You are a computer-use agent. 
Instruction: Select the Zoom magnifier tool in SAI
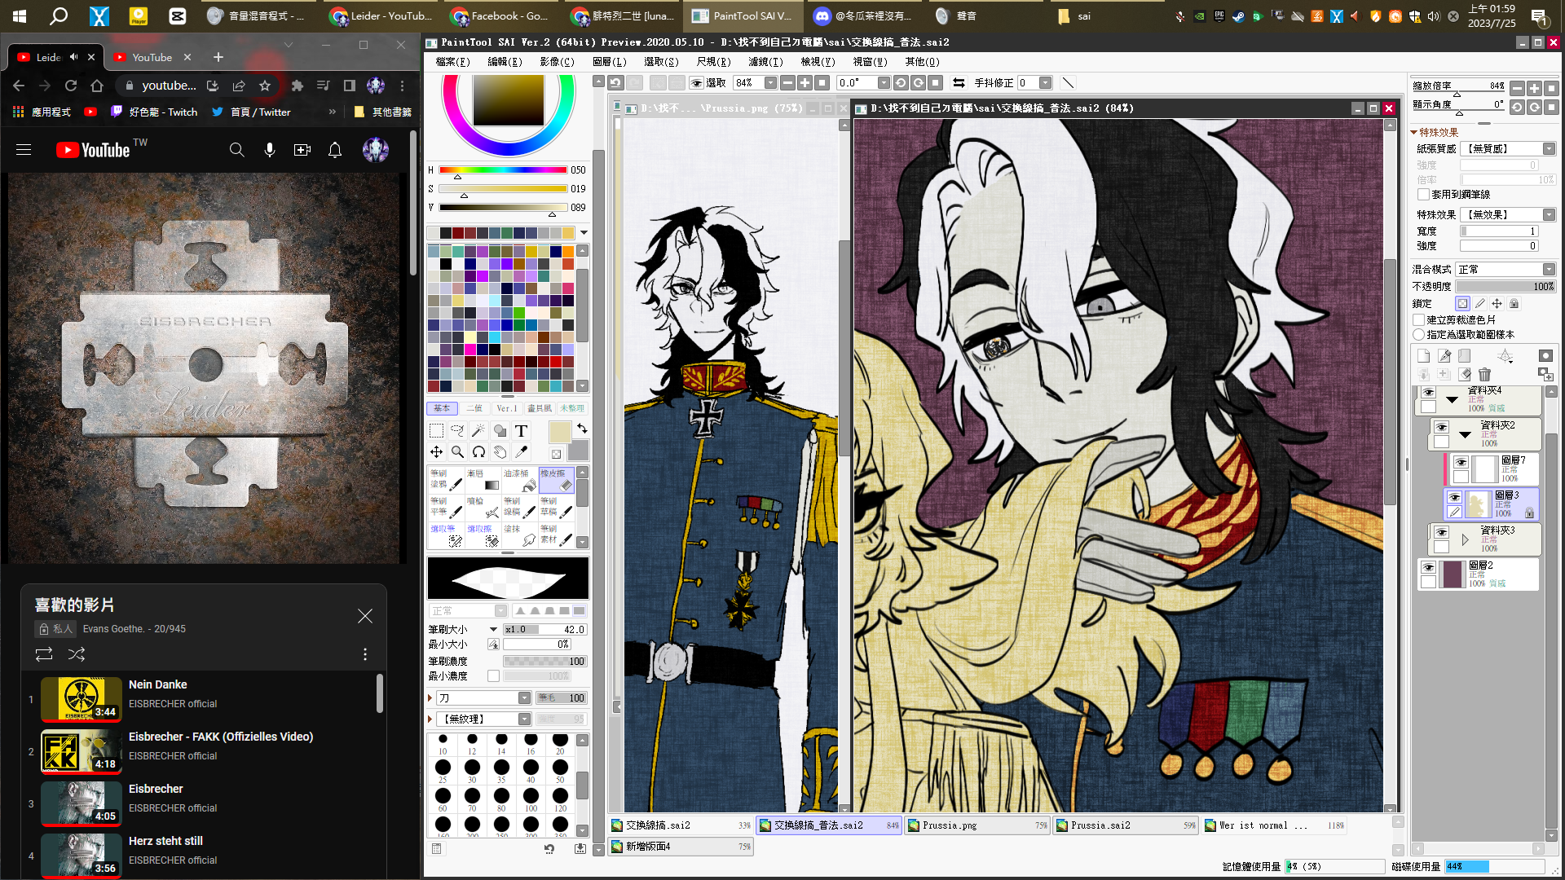[457, 452]
